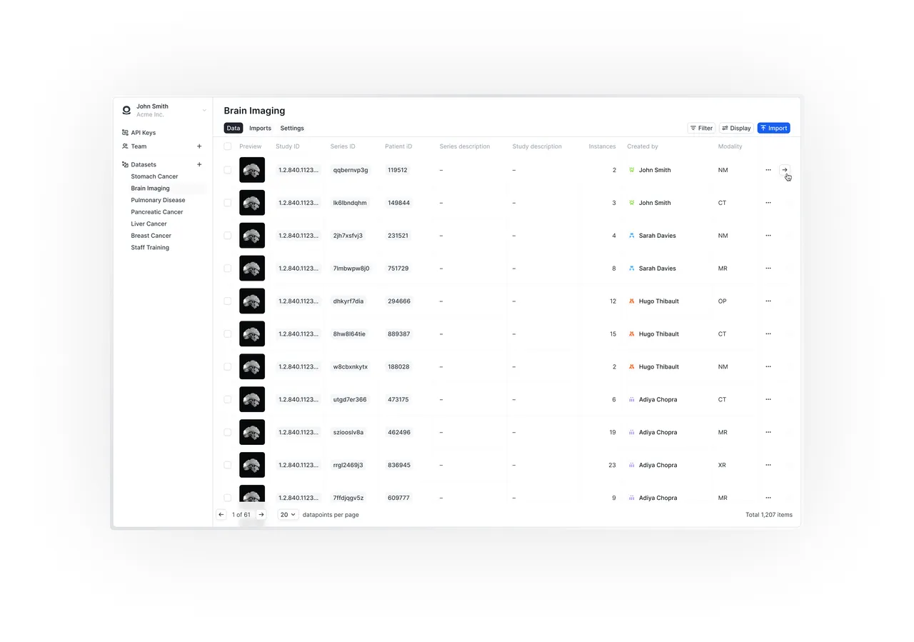
Task: Open preview thumbnail for series dhkyrf7dia
Action: click(252, 301)
